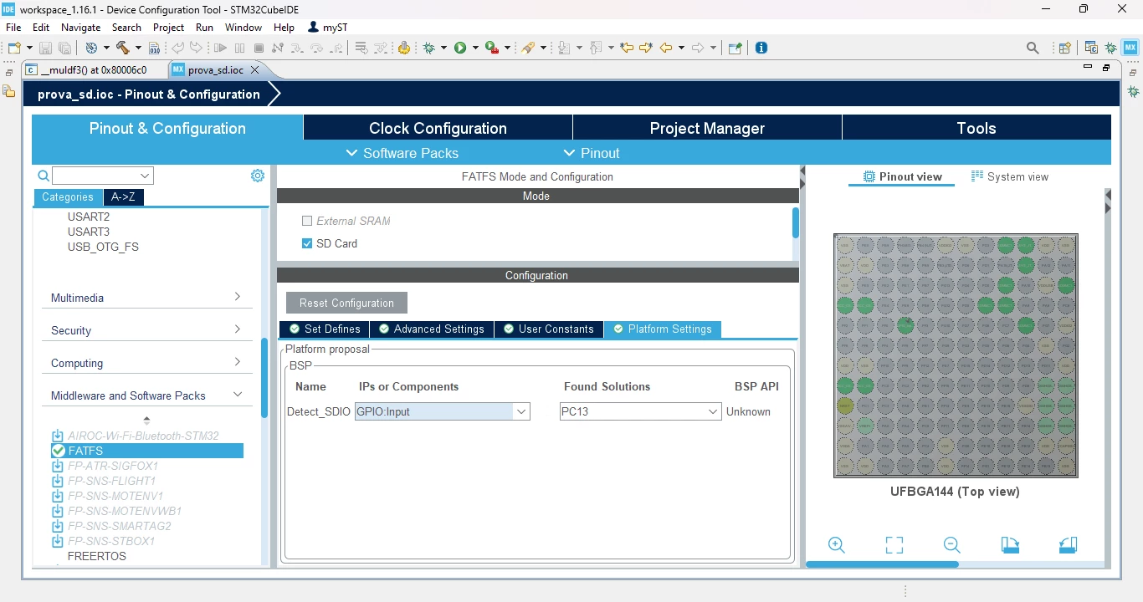
Task: Select FREERTOS in middleware list
Action: 97,556
